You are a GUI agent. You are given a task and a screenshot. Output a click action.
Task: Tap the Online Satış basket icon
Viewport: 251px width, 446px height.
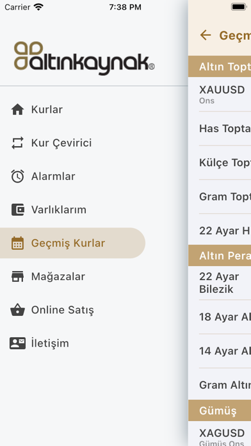[18, 310]
